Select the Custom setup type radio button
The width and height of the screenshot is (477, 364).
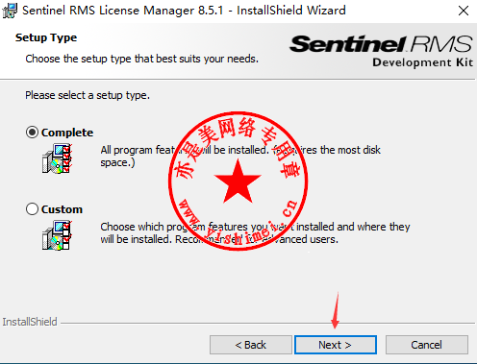pos(32,209)
